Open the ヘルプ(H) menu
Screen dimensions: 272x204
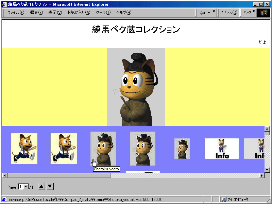click(124, 13)
